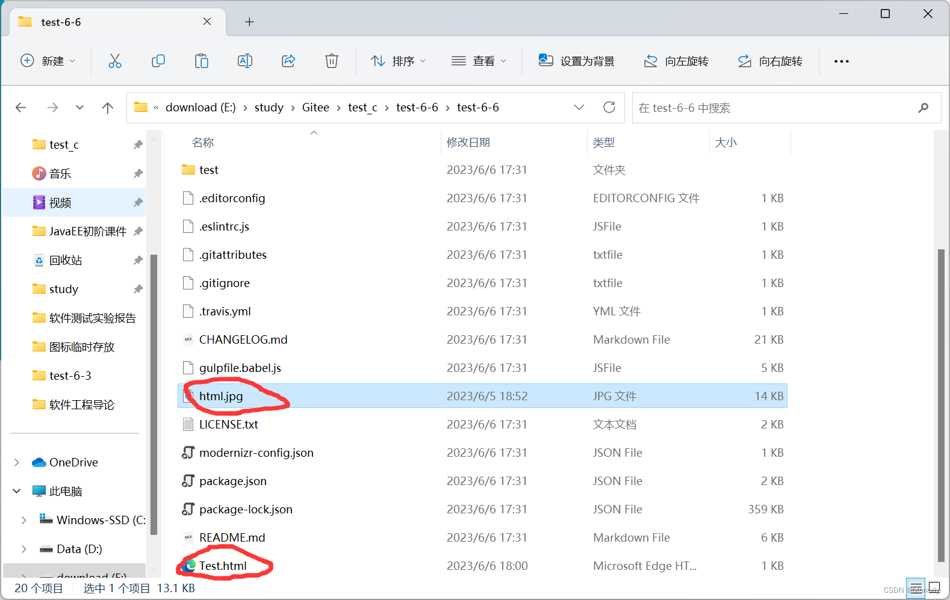The image size is (950, 600).
Task: Select the .travis.yml file
Action: [482, 311]
